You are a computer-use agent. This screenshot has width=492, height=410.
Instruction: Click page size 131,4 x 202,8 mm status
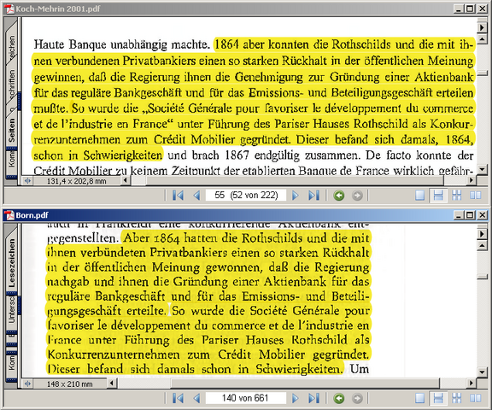[77, 181]
